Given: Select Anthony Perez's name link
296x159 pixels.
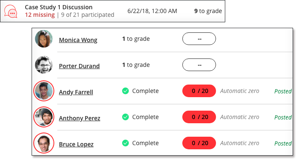Looking at the screenshot, I should (x=80, y=118).
